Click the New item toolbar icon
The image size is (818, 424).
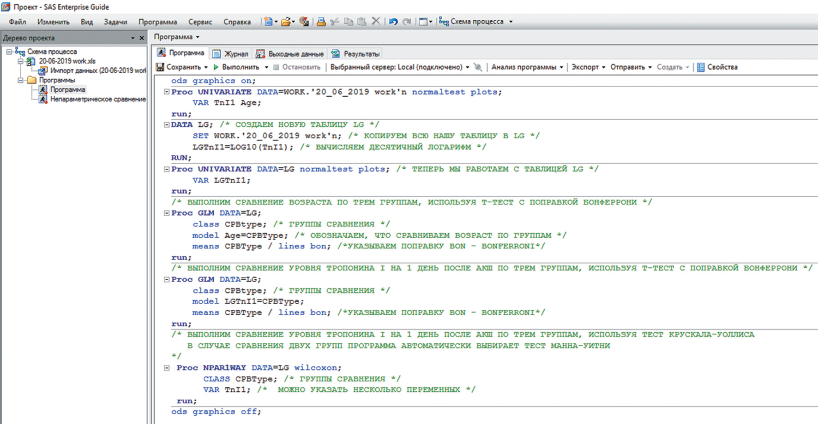[x=268, y=21]
